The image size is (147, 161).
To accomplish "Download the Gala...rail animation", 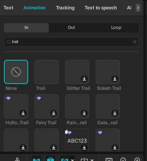I will click(x=115, y=113).
